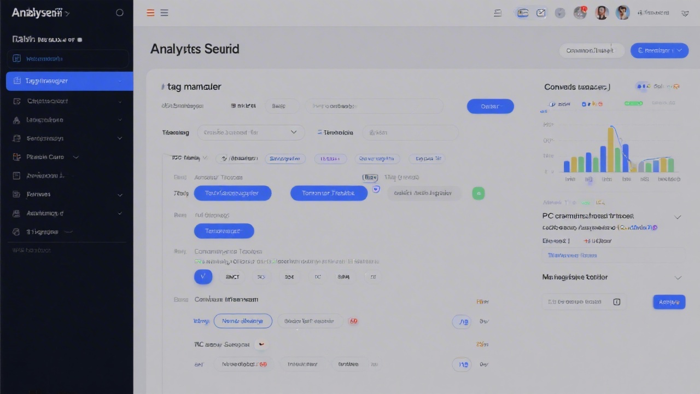Screen dimensions: 700x394
Task: Select the circular blue V option
Action: (x=203, y=276)
